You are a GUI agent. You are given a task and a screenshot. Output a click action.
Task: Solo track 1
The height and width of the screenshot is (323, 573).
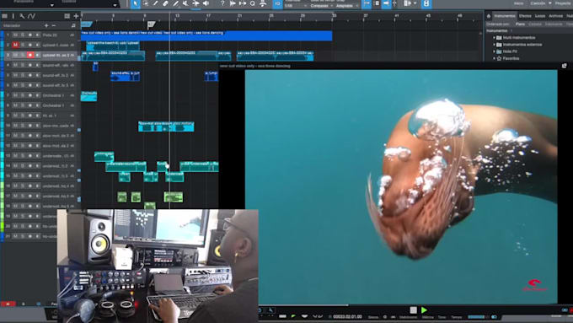[23, 35]
